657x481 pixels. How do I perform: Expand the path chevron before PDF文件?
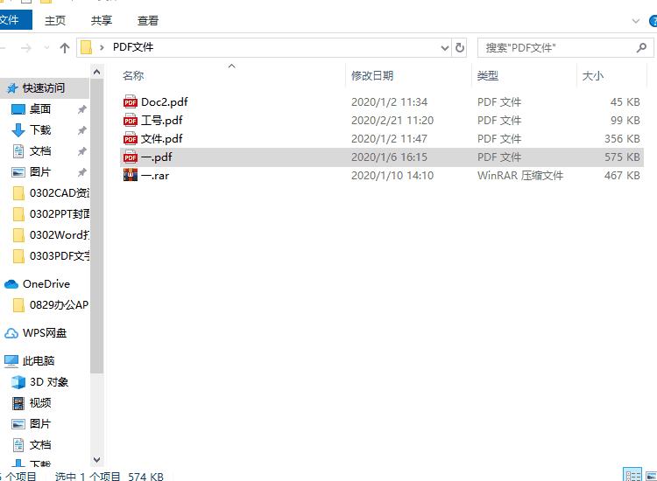(102, 48)
